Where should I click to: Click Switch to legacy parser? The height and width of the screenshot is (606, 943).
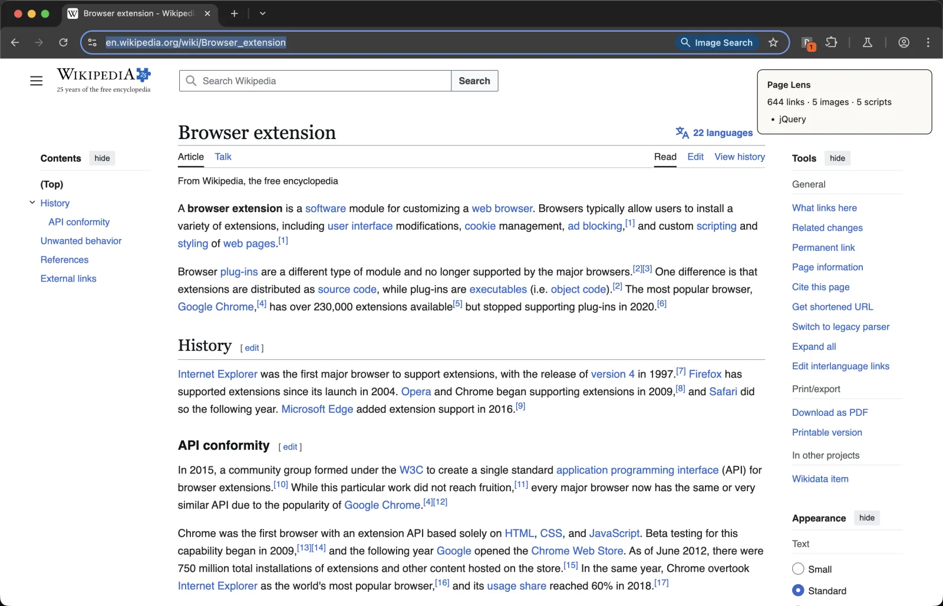tap(841, 327)
